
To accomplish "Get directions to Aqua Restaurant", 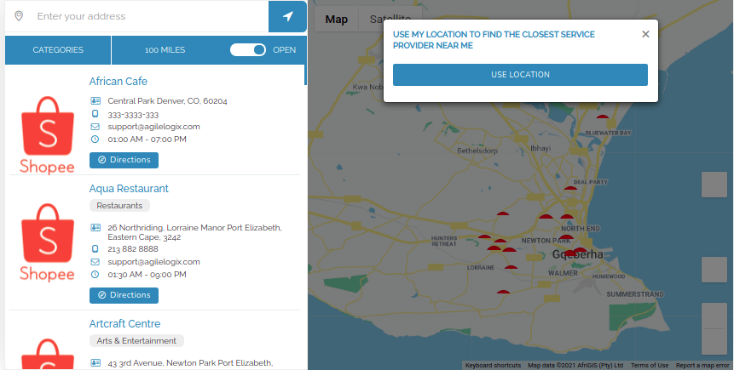I will (124, 295).
